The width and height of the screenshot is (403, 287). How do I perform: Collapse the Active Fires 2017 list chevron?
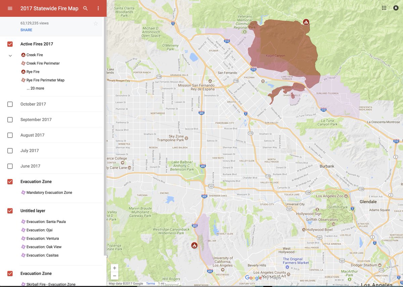coord(10,56)
